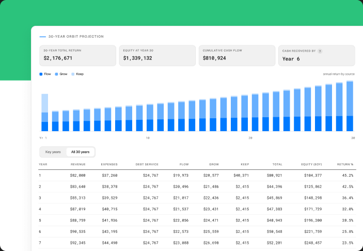Click the 30-YEAR ORBIT PROJECTION heading
The height and width of the screenshot is (251, 363).
(76, 37)
